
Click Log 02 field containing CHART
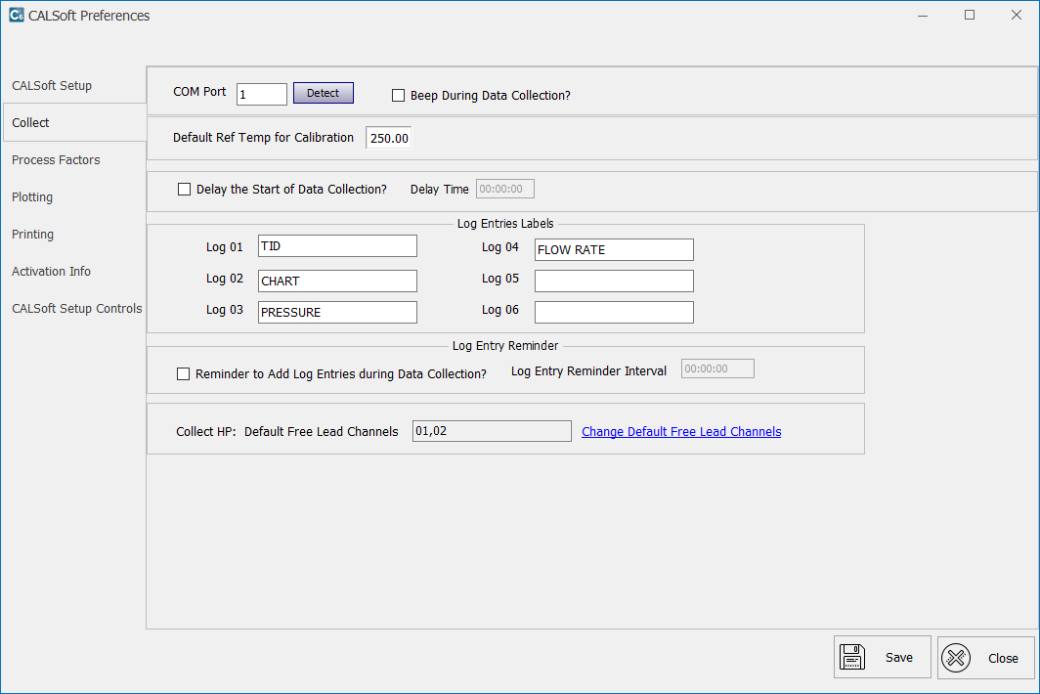[337, 281]
